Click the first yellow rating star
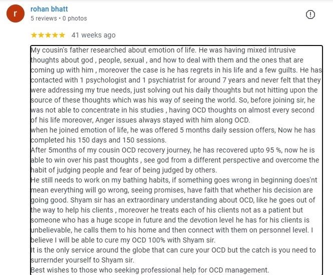333x275 pixels. point(34,35)
